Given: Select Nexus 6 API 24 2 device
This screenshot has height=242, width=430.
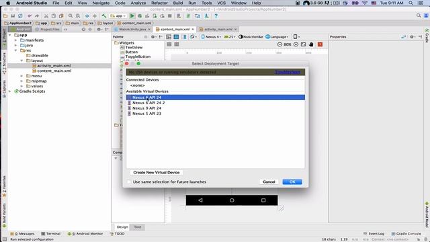Looking at the screenshot, I should click(215, 103).
